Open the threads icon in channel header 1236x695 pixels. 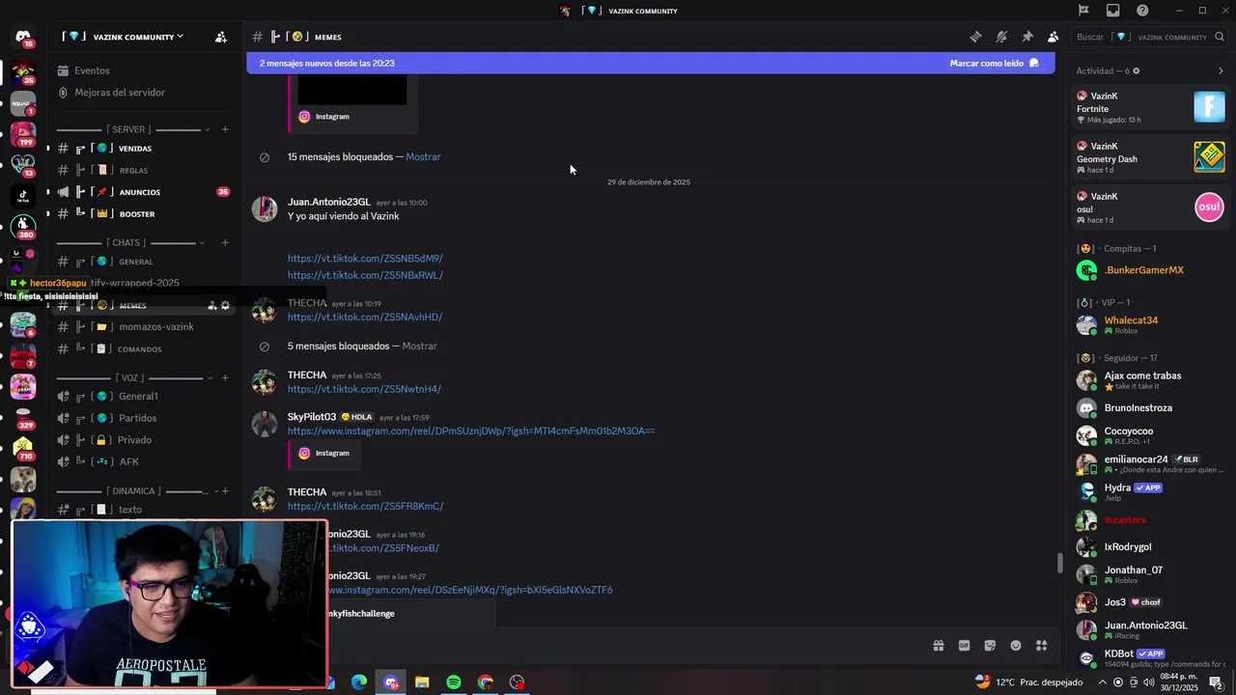click(x=976, y=37)
